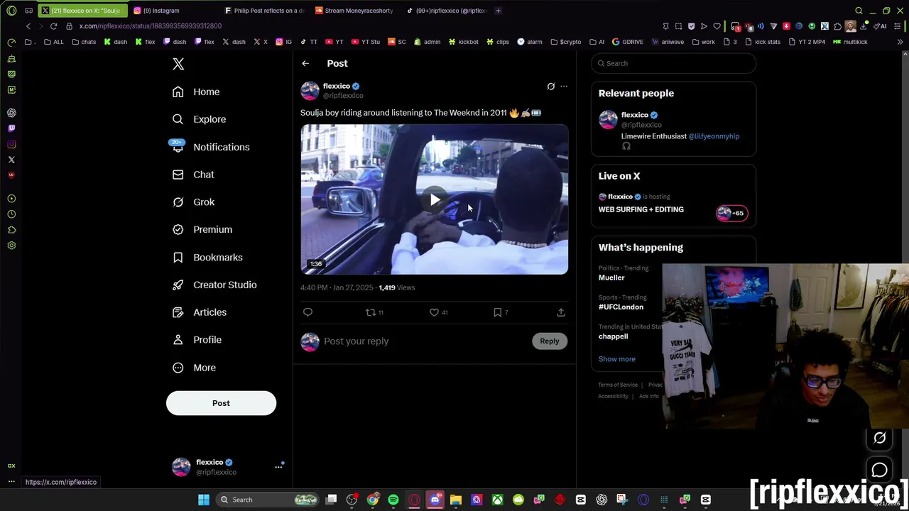Click the share icon under the post

(561, 312)
